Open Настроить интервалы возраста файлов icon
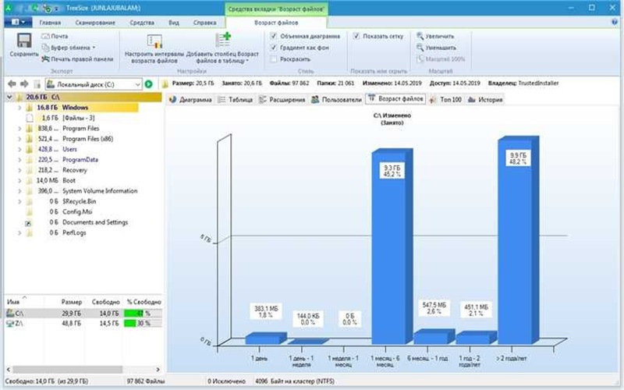Viewport: 624px width, 390px height. pyautogui.click(x=154, y=41)
